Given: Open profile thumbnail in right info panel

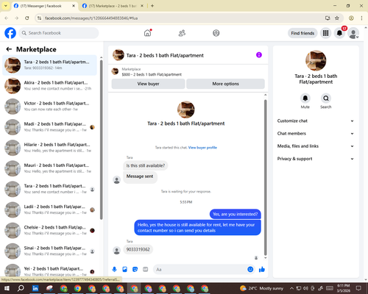Looking at the screenshot, I should coord(316,60).
